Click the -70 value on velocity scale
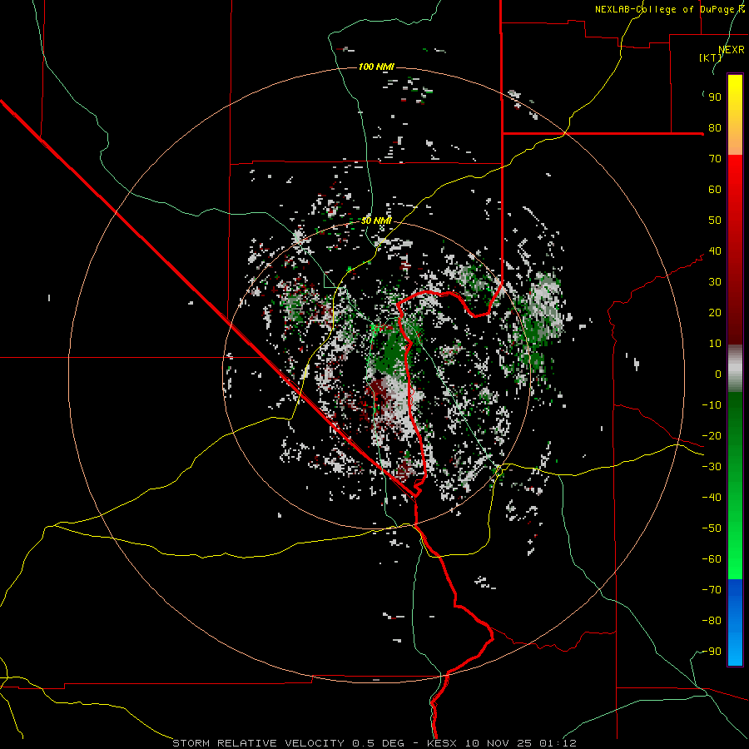Image resolution: width=749 pixels, height=749 pixels. click(712, 590)
